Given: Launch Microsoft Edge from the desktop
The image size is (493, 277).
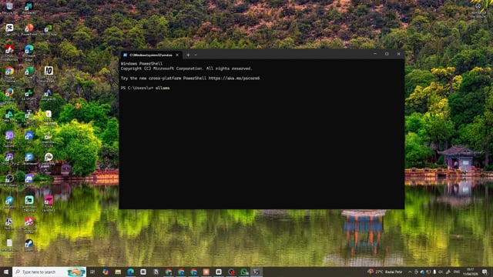Looking at the screenshot, I should (x=29, y=52).
